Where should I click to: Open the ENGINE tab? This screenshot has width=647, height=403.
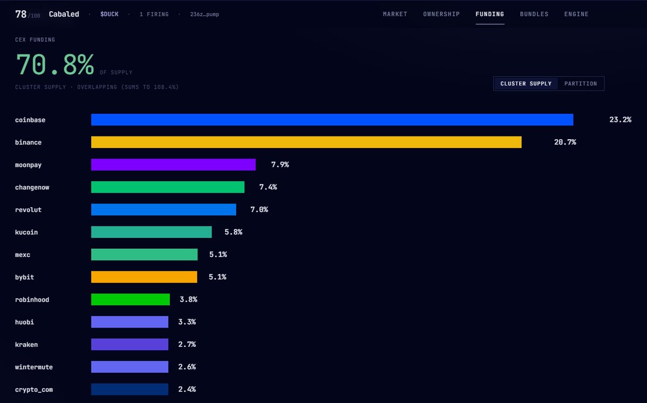tap(576, 14)
